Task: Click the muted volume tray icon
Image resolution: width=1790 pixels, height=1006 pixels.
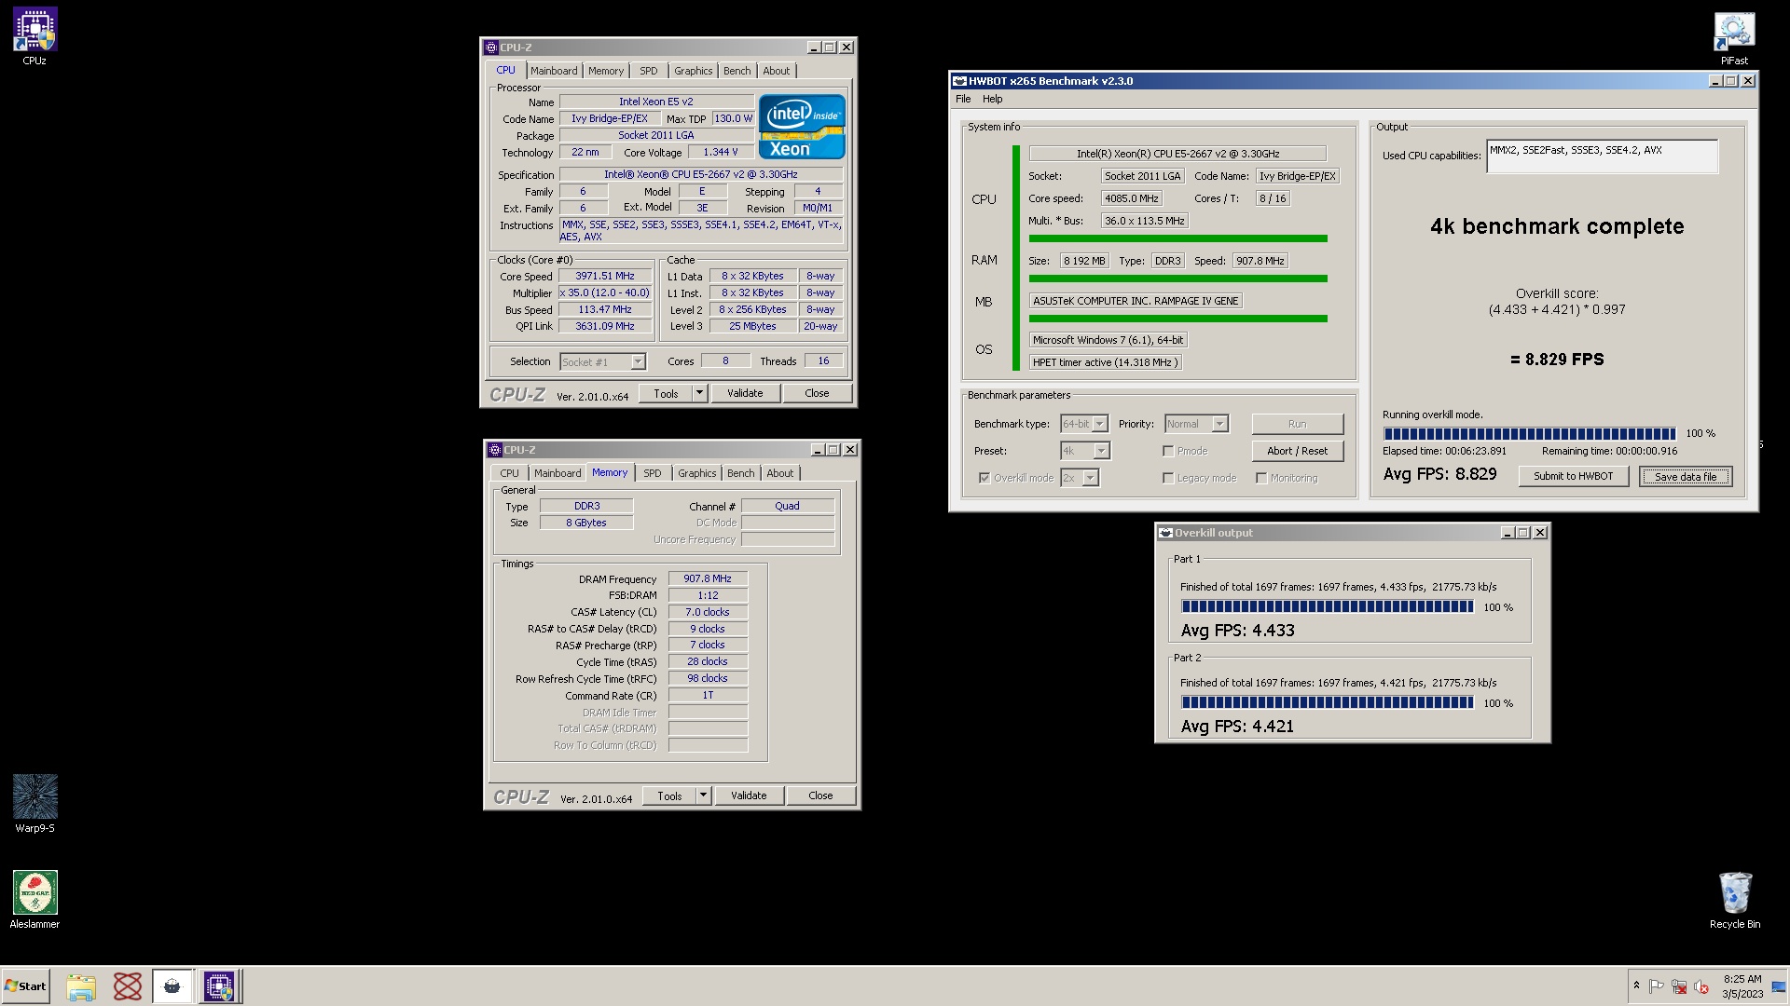Action: (x=1701, y=986)
